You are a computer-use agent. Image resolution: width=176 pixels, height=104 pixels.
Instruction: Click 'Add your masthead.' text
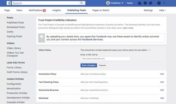click(90, 98)
